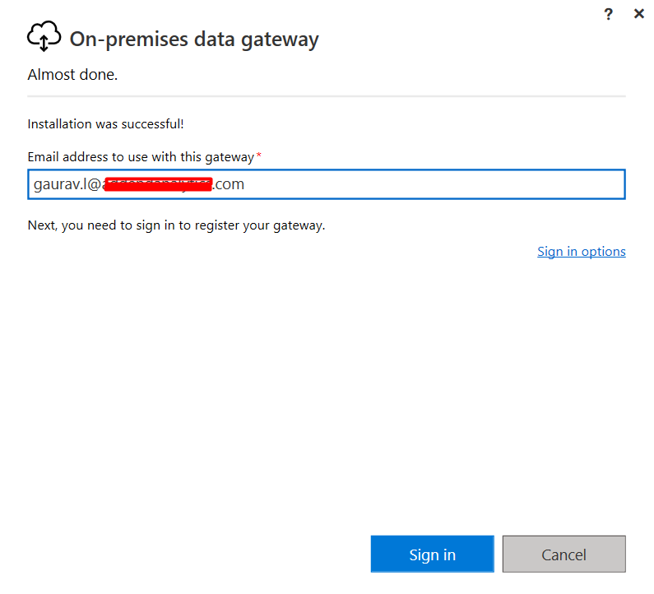Click the blank dialog area below Sign in options
Image resolution: width=654 pixels, height=594 pixels.
326,392
